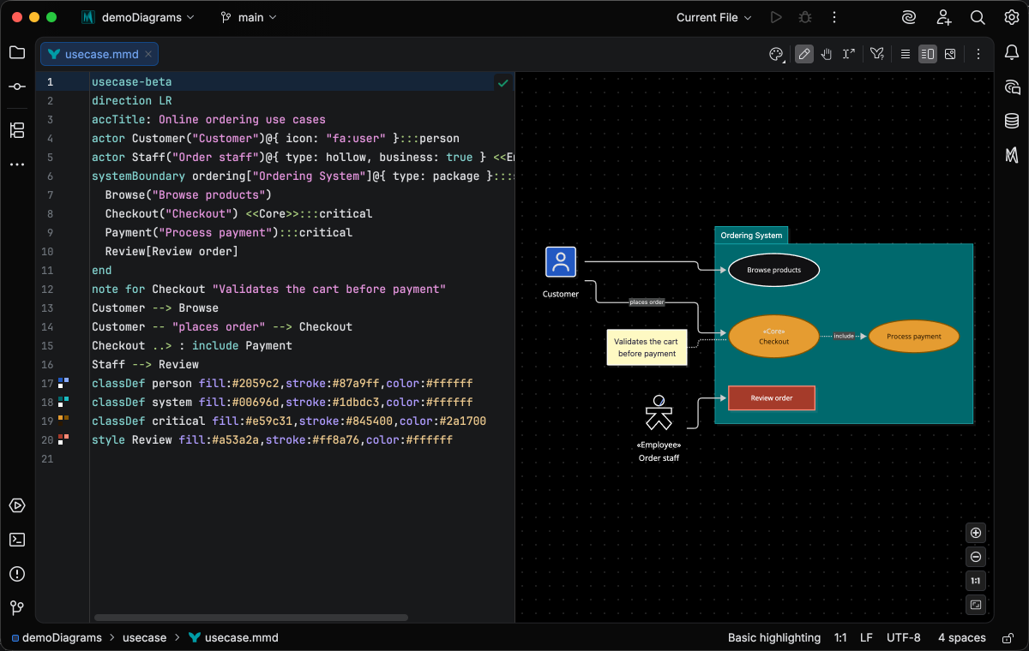Select the Review order node
This screenshot has height=651, width=1029.
point(772,397)
